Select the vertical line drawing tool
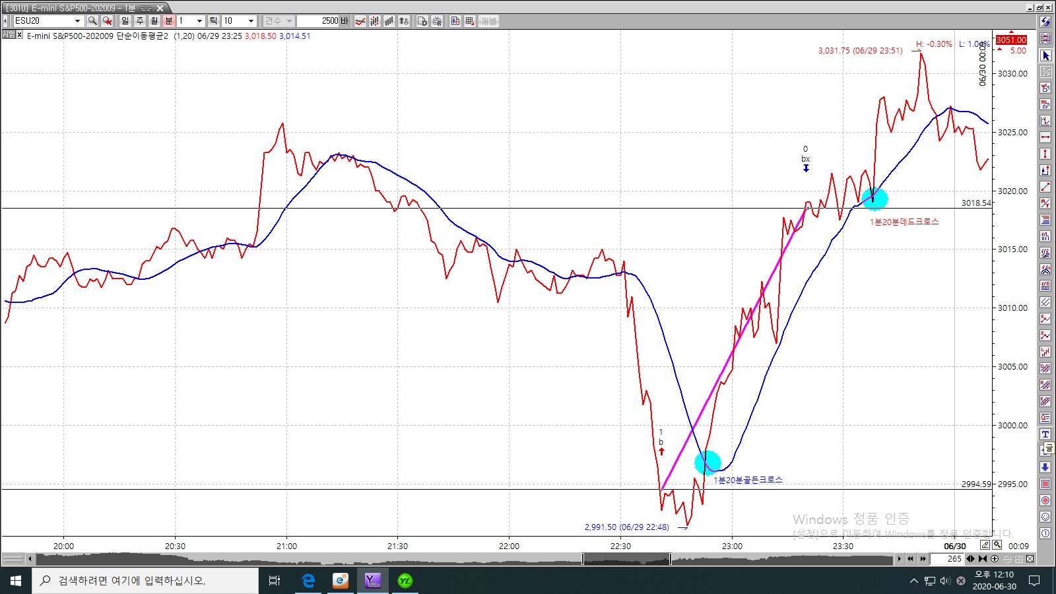Viewport: 1056px width, 594px height. point(1045,154)
